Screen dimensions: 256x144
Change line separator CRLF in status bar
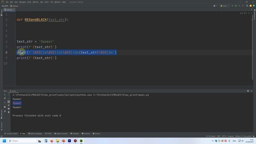(x=219, y=136)
